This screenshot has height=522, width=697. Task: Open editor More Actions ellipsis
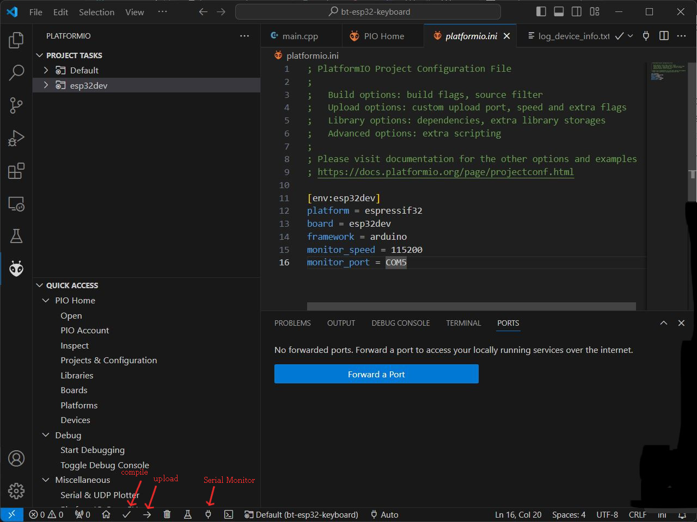[x=681, y=36]
